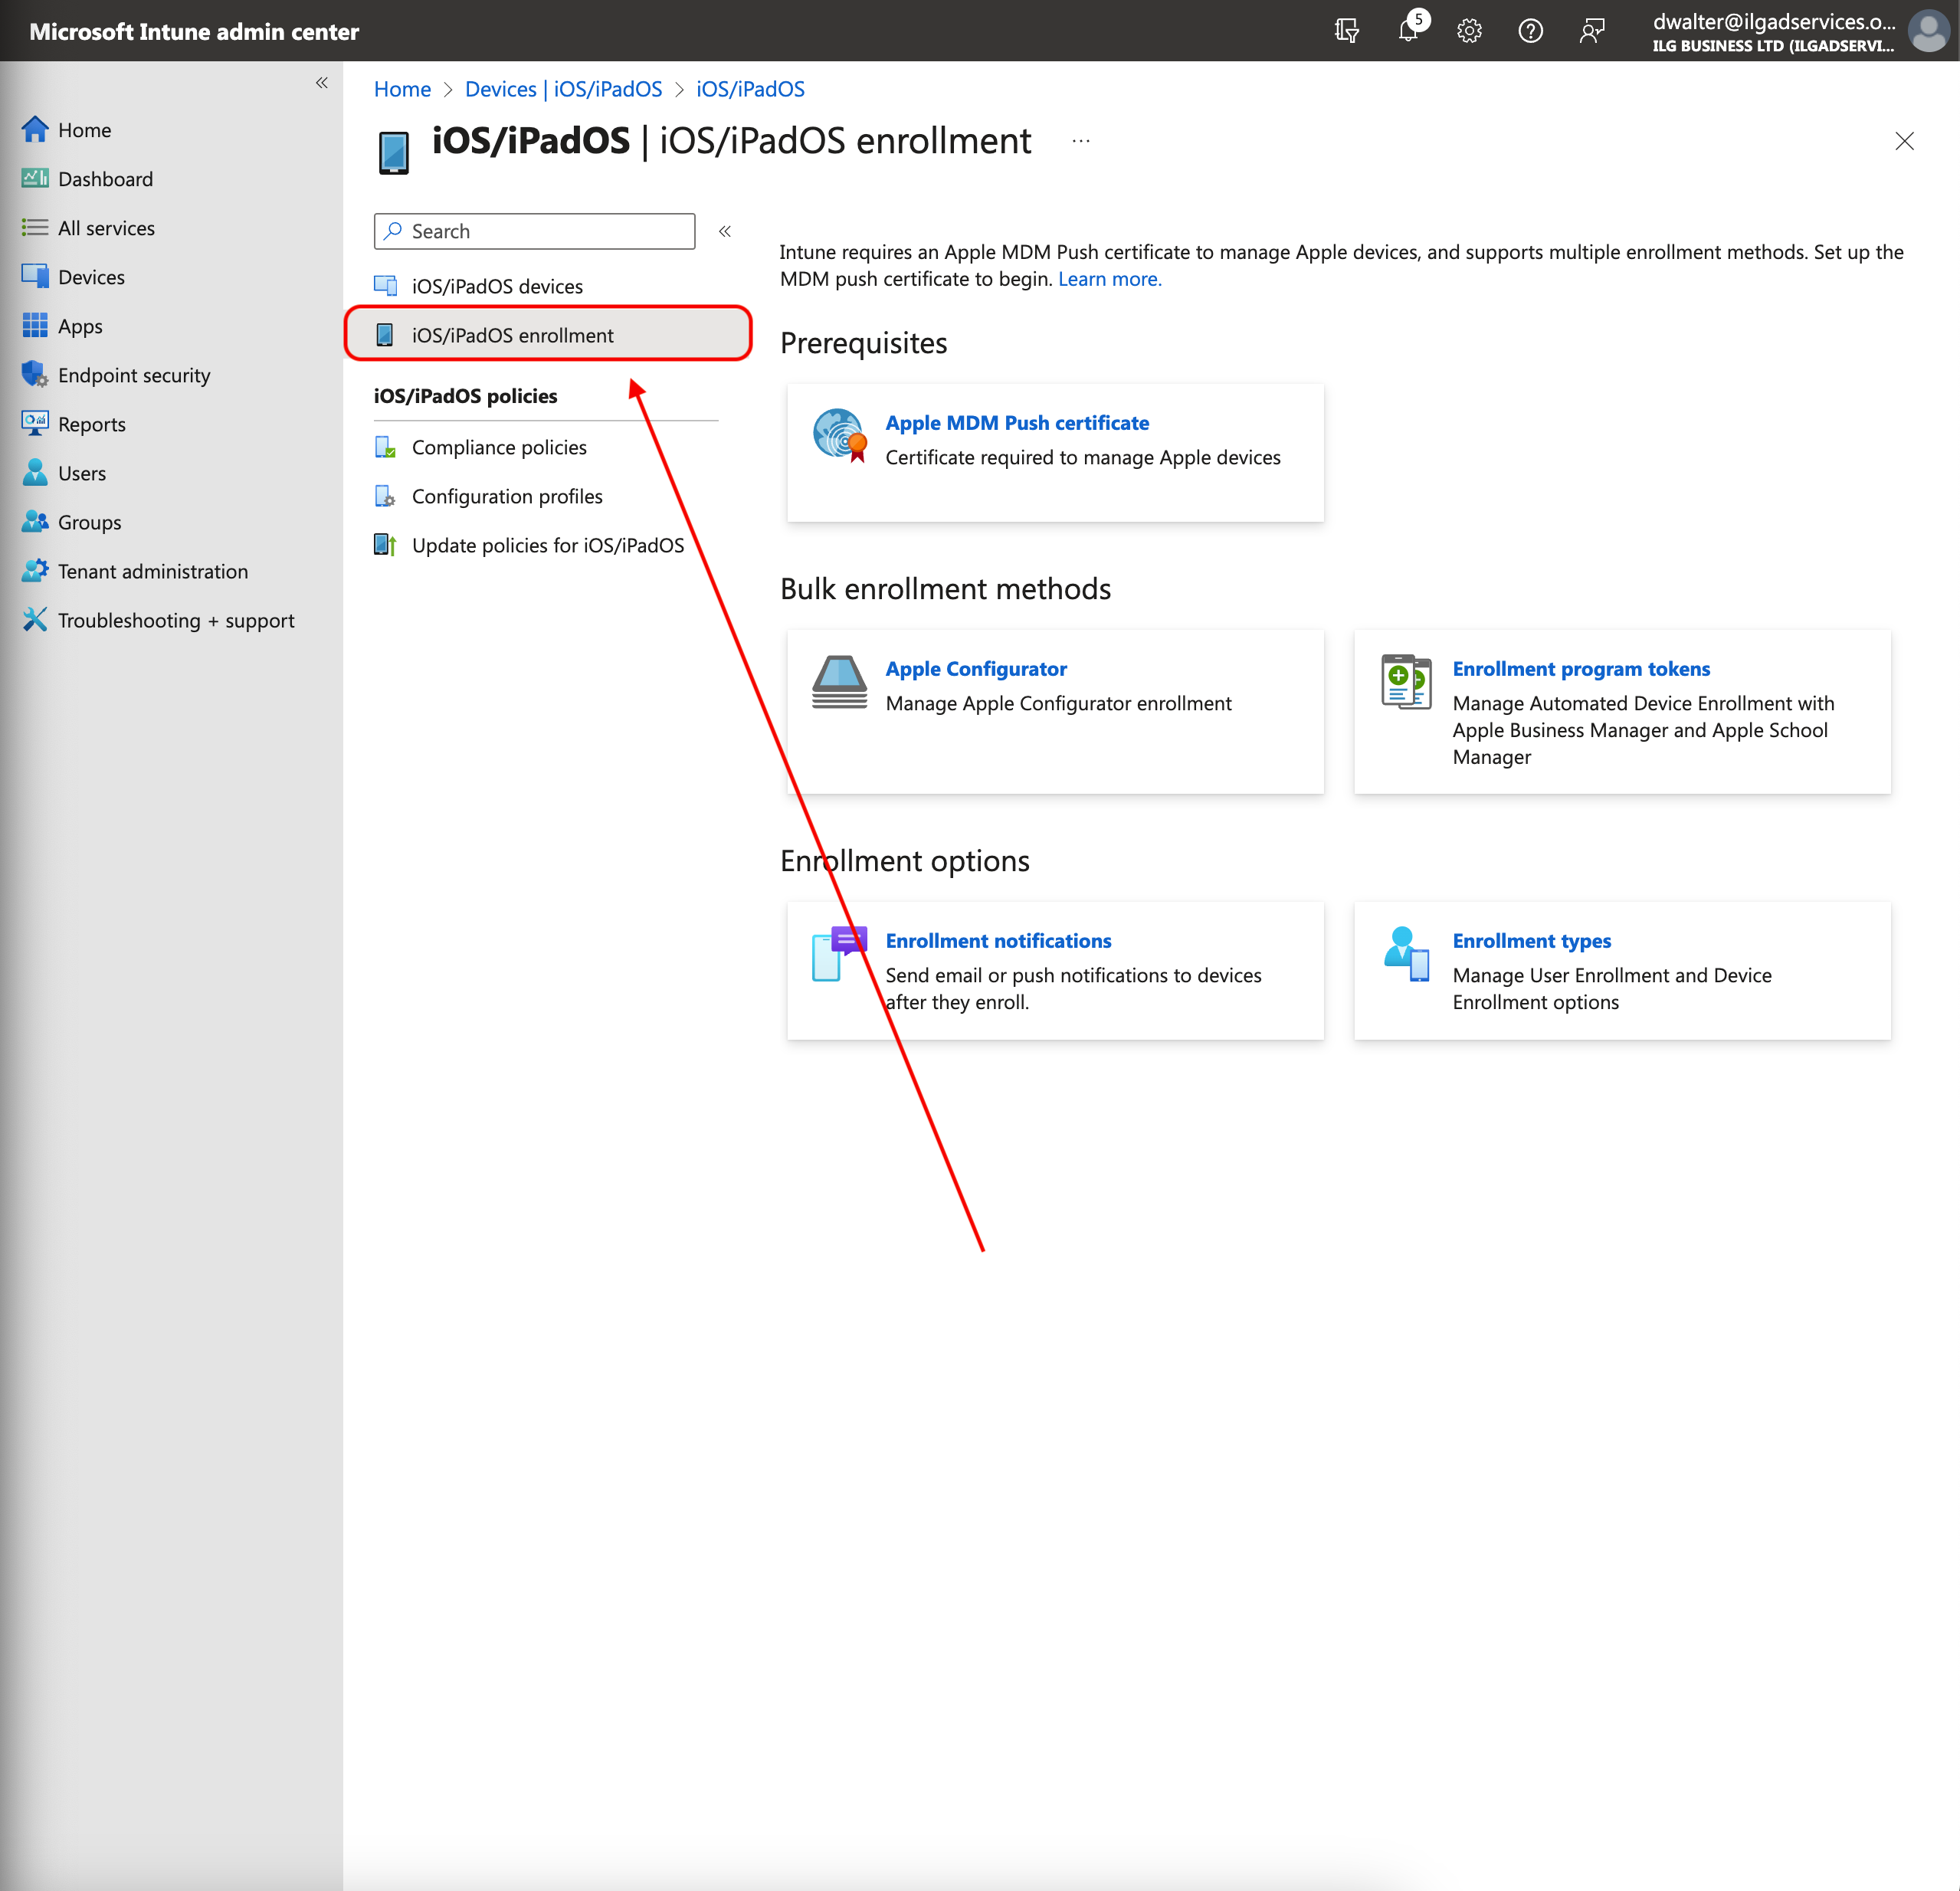This screenshot has width=1960, height=1891.
Task: Open the notifications bell icon
Action: (1409, 31)
